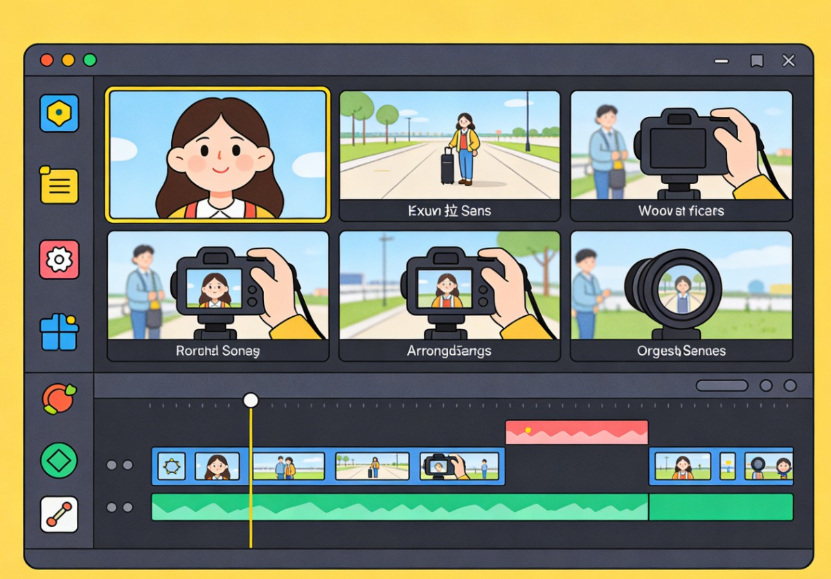Click the bookmark icon in title bar
Image resolution: width=831 pixels, height=579 pixels.
[x=757, y=61]
